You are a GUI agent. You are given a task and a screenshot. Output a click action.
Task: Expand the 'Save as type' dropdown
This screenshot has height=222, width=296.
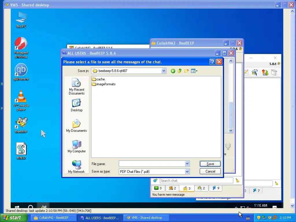click(187, 172)
